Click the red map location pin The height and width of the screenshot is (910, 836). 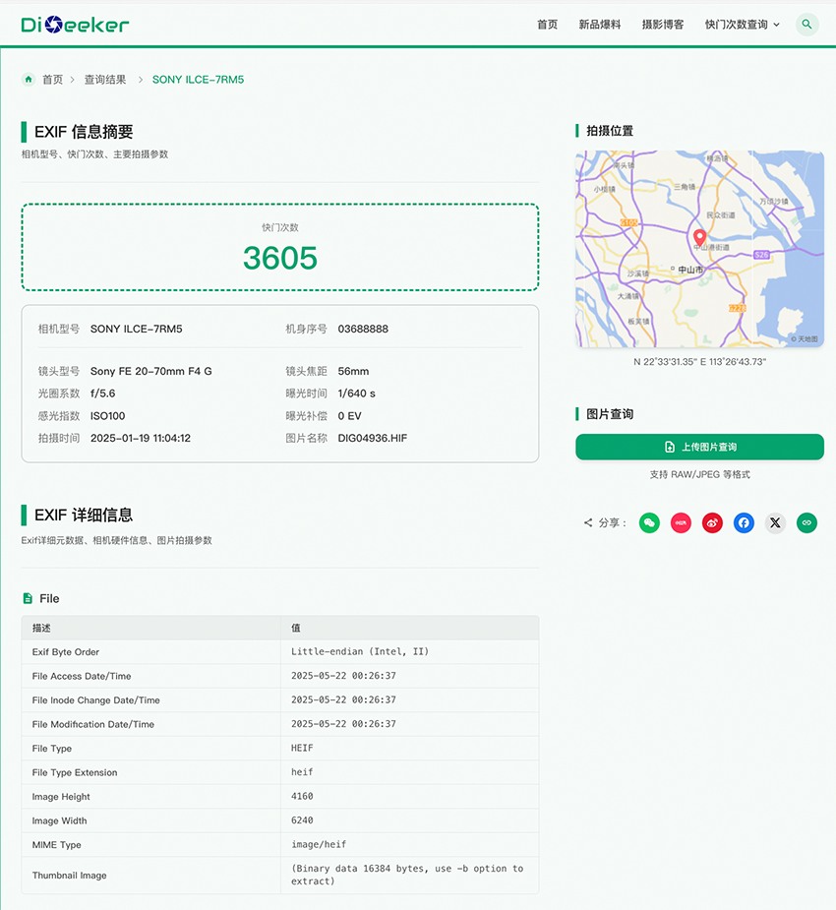point(699,237)
